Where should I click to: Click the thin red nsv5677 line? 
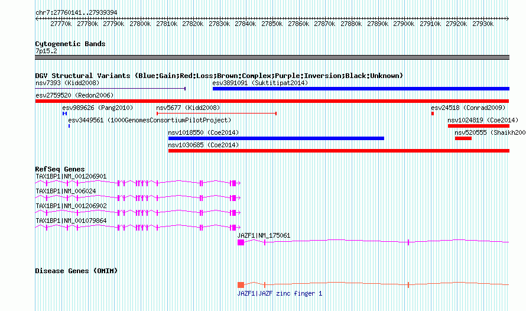(216, 114)
